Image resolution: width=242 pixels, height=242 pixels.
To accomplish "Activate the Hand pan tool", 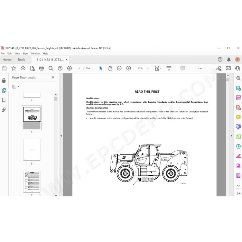I will (110, 68).
